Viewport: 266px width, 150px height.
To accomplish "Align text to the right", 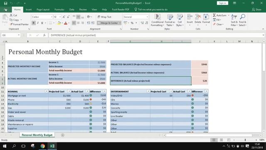I will [x=82, y=23].
